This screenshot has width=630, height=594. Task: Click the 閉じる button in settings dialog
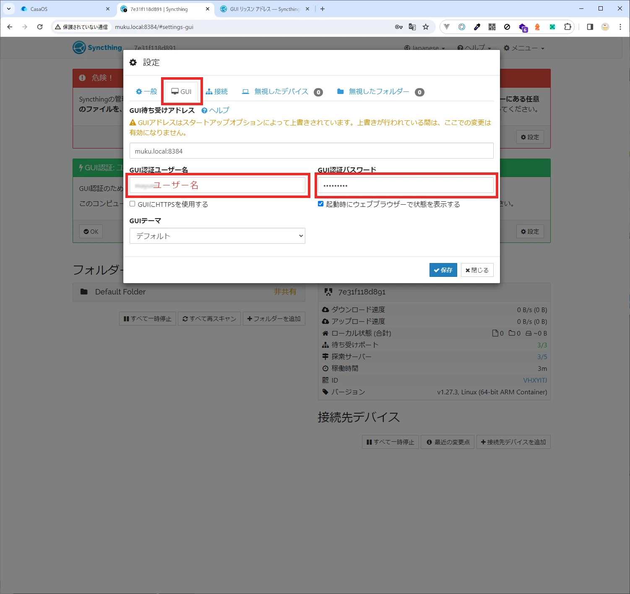click(x=477, y=270)
